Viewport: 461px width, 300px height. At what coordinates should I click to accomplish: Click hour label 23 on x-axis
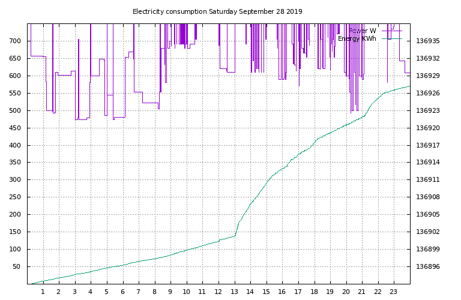tap(394, 292)
